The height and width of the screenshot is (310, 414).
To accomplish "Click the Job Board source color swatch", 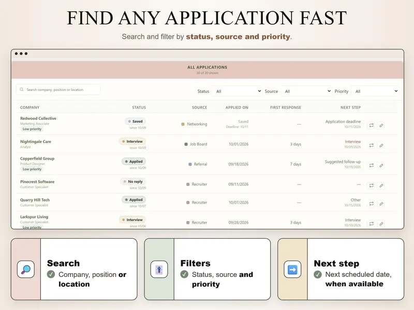I will [x=186, y=144].
